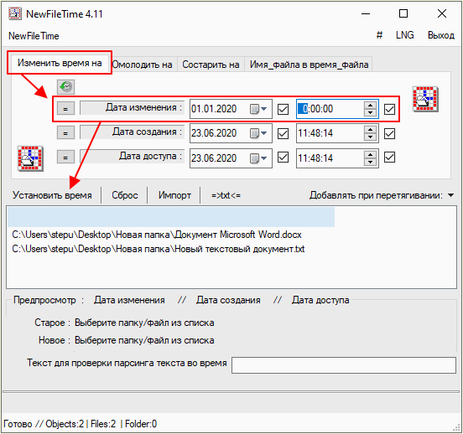Click the Выход menu item
Image resolution: width=463 pixels, height=434 pixels.
pos(441,35)
